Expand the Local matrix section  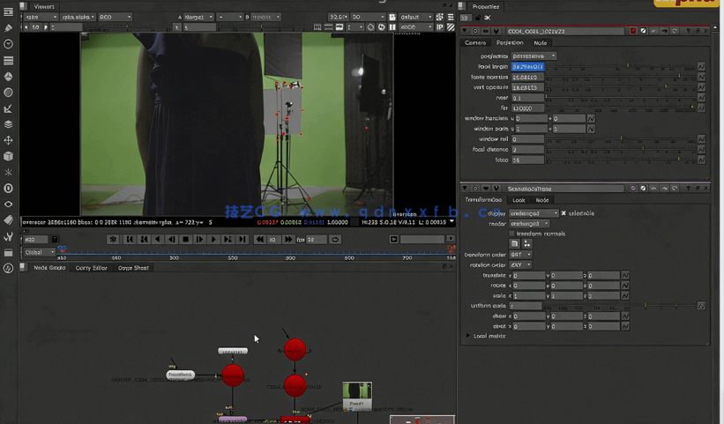(468, 336)
